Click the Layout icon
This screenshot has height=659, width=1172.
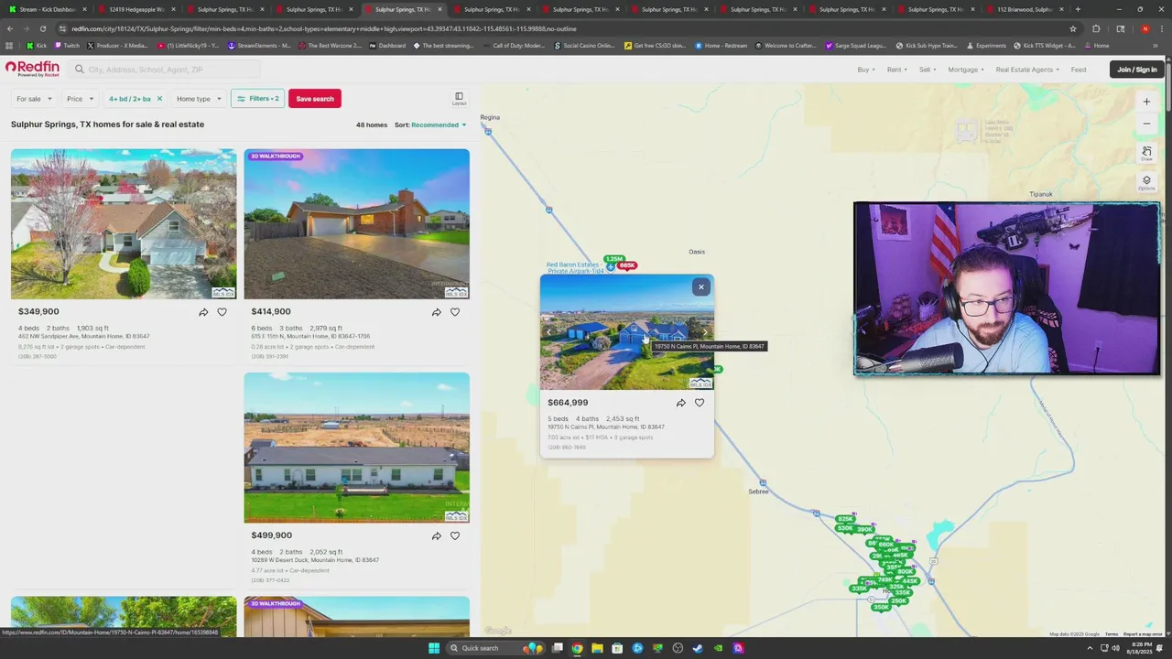click(x=459, y=98)
